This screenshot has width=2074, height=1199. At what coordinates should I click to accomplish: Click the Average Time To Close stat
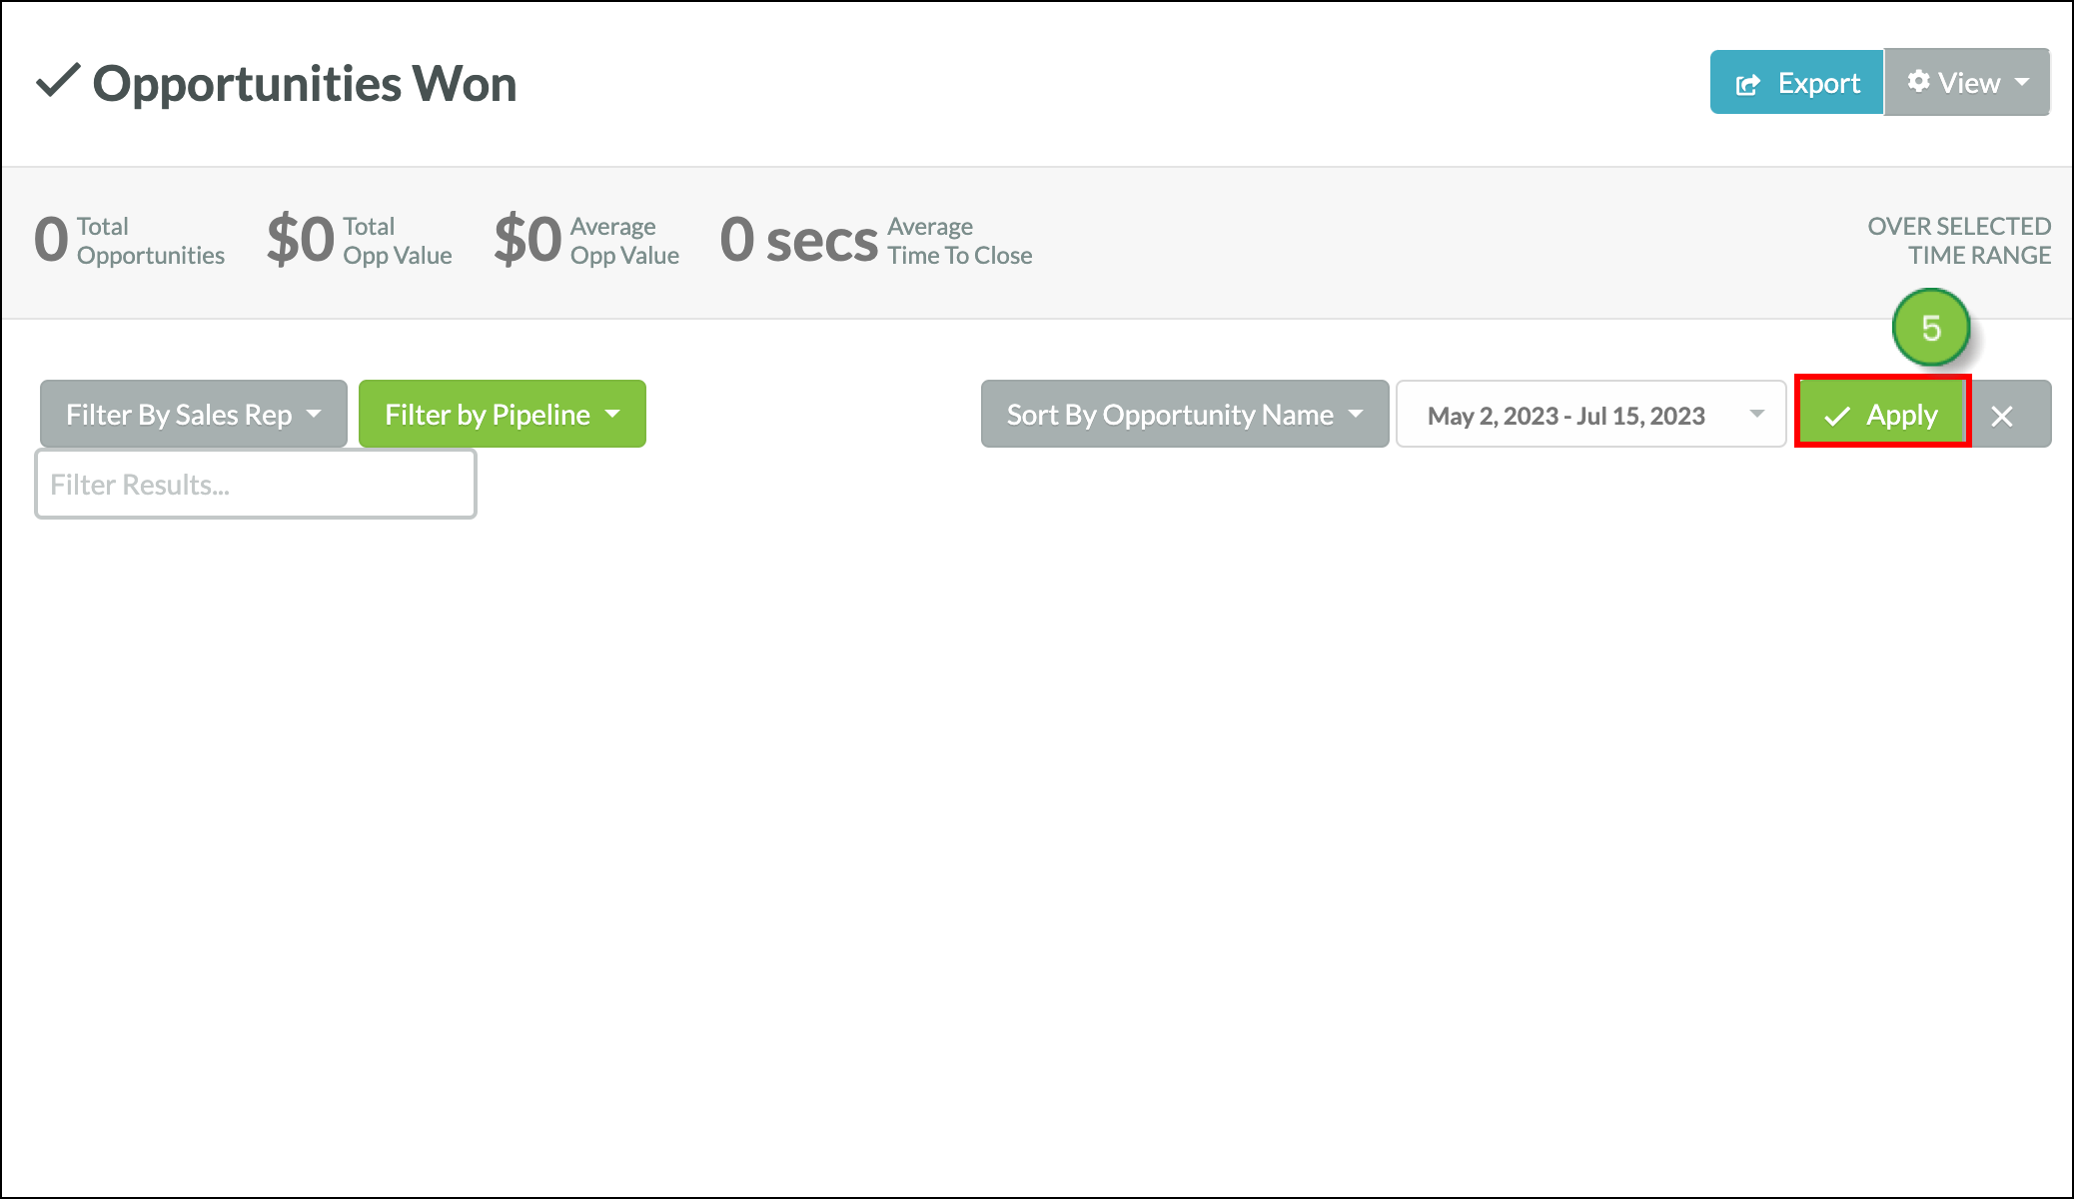point(876,240)
